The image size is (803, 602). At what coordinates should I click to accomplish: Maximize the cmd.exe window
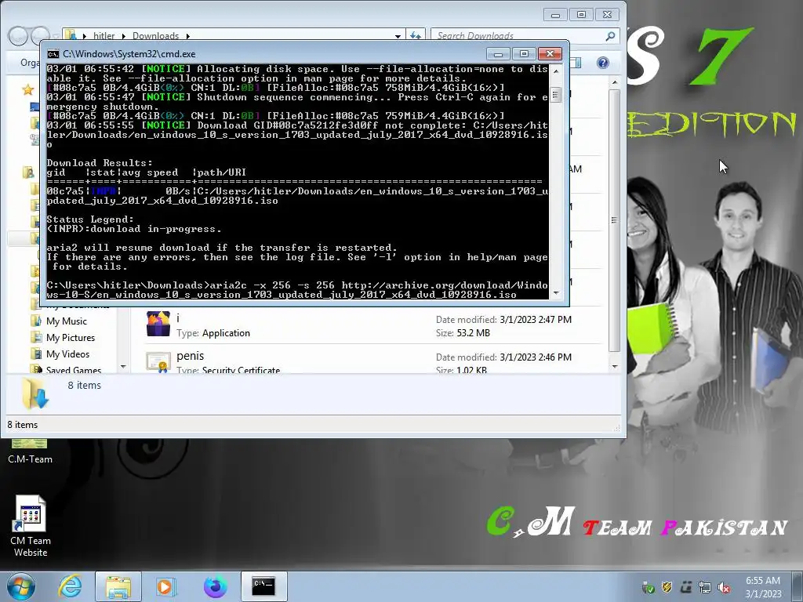(524, 54)
